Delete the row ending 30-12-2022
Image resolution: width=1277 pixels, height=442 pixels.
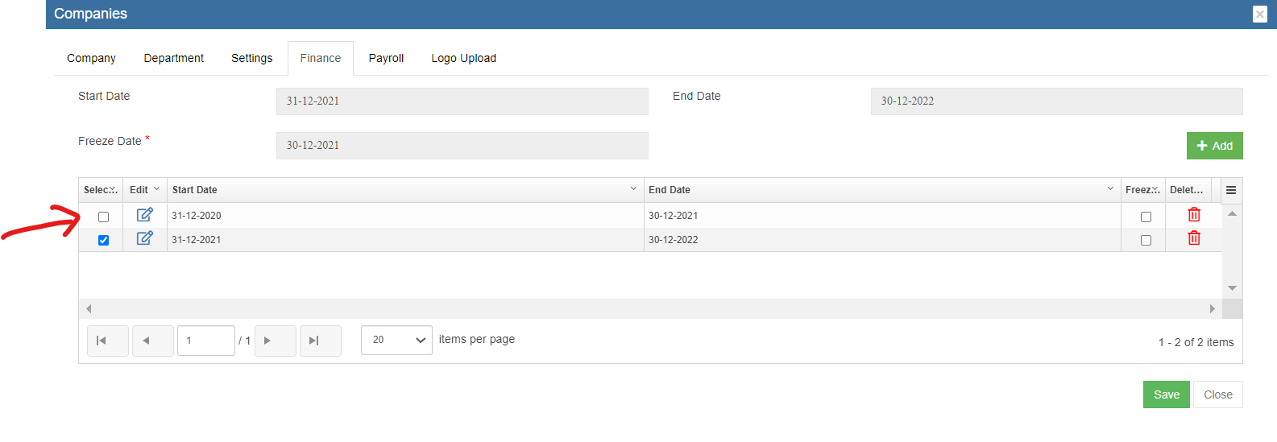(1194, 238)
